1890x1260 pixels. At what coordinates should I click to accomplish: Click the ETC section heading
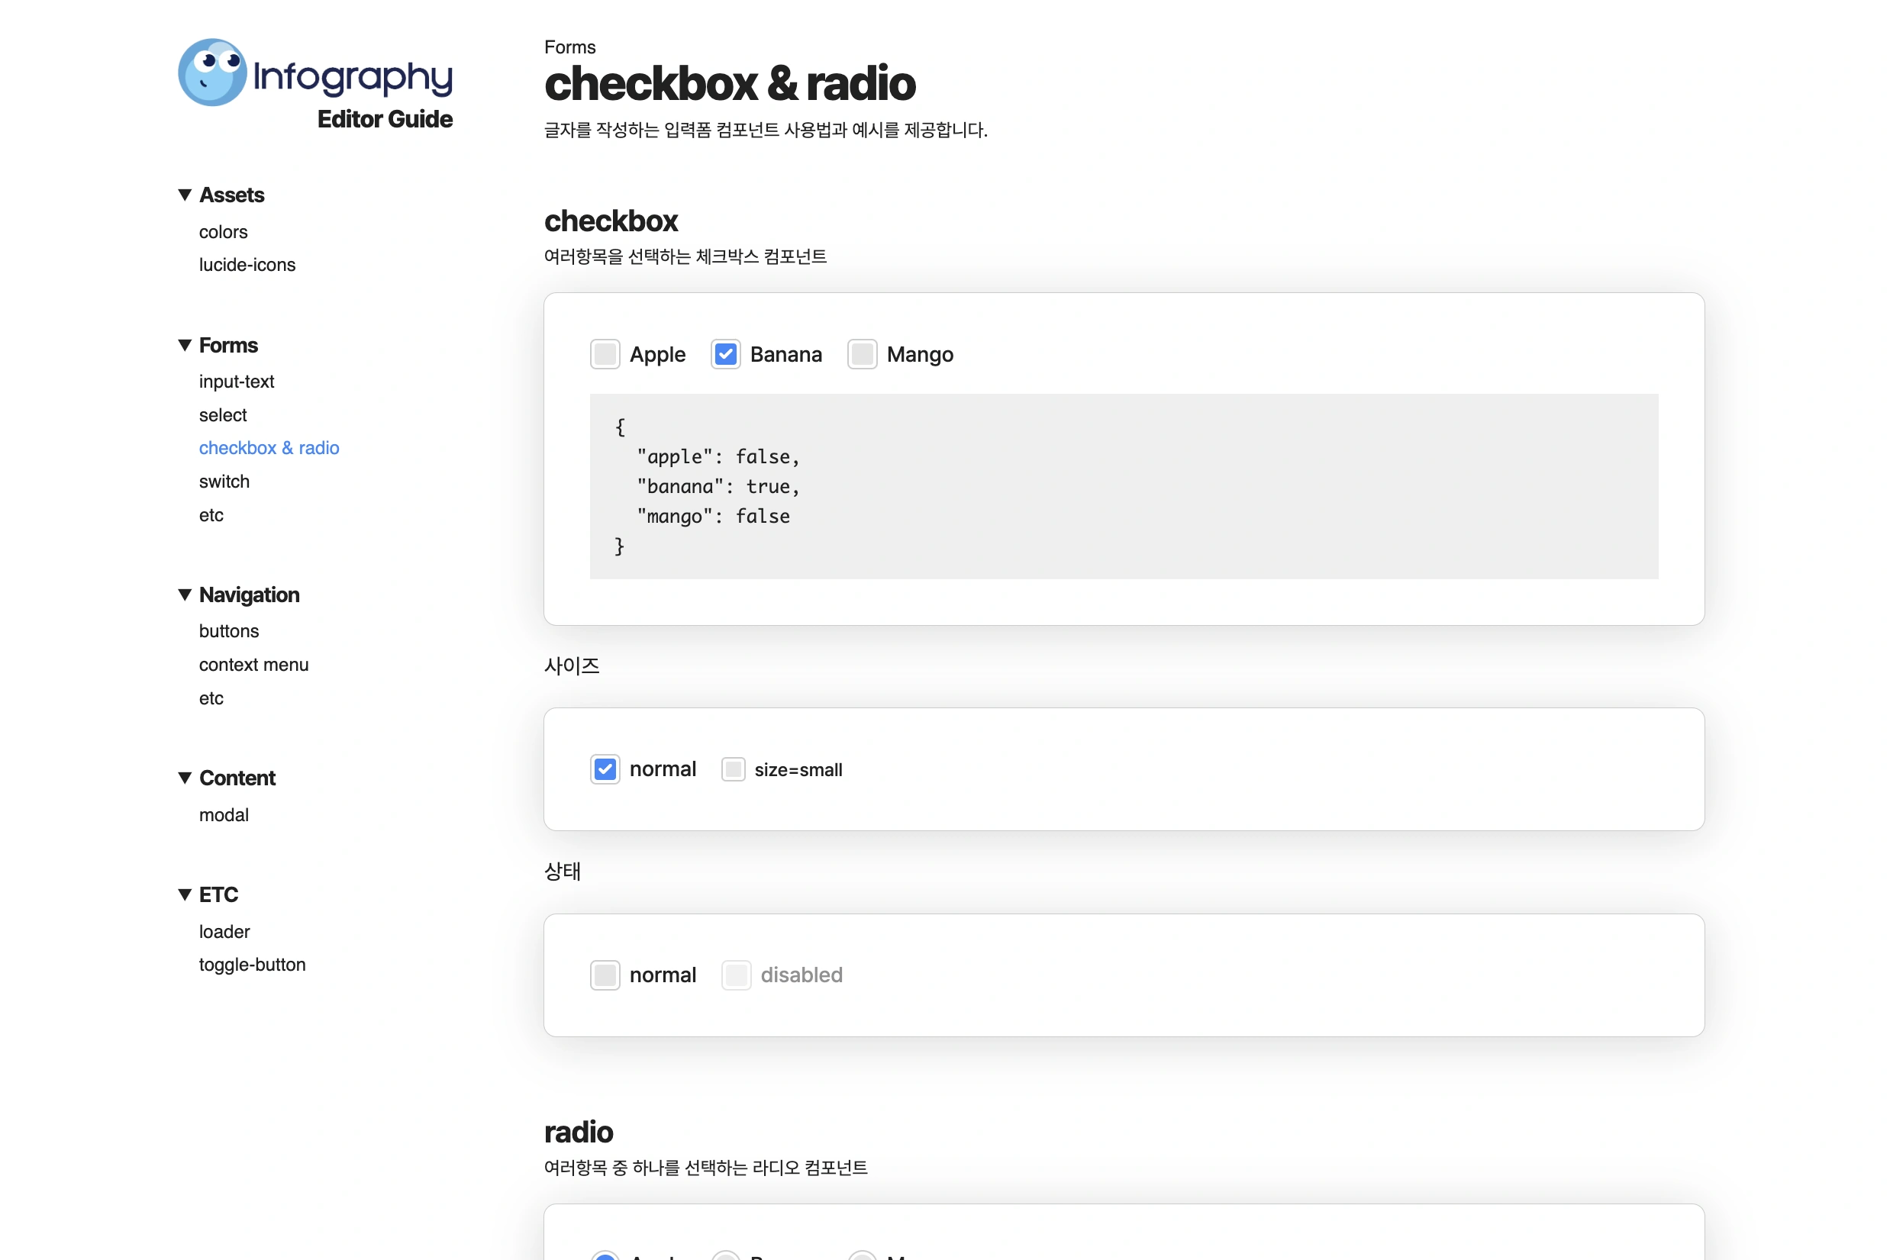[218, 895]
